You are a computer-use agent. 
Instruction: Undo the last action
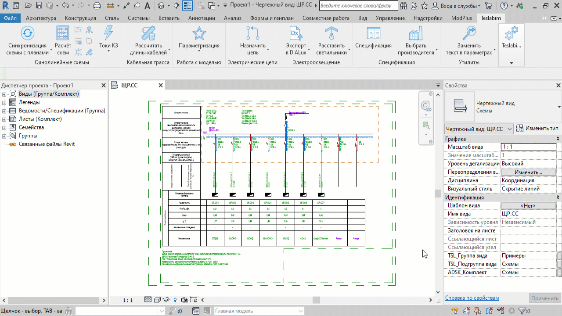coord(65,6)
